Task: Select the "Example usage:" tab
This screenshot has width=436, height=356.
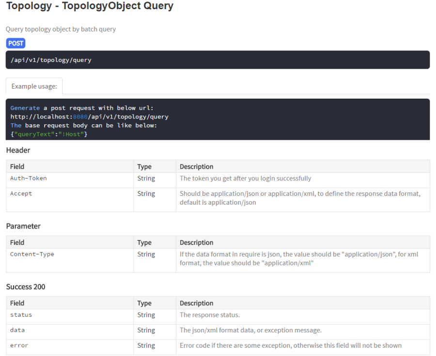Action: tap(34, 86)
